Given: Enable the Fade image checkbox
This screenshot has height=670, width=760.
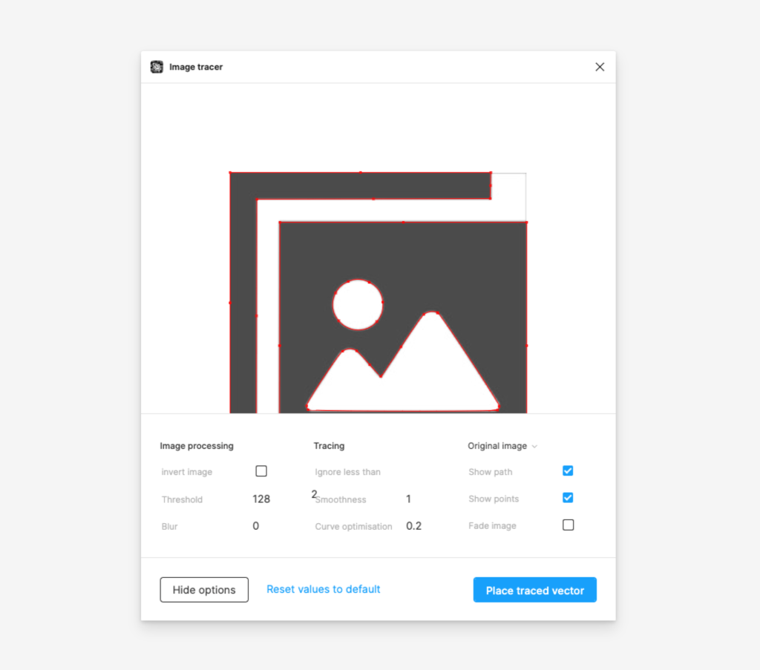Looking at the screenshot, I should click(568, 525).
